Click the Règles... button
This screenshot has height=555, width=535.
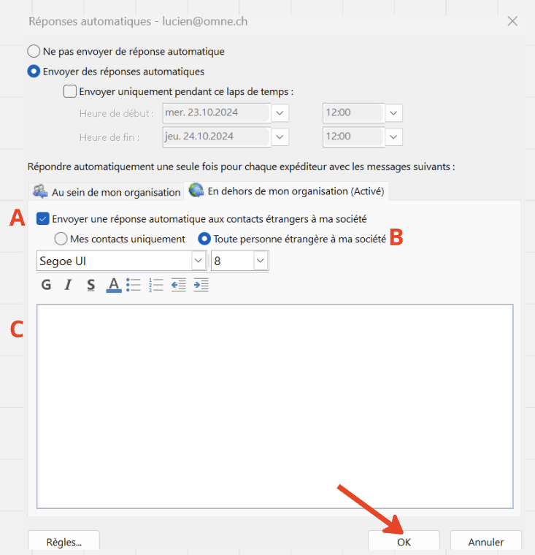(x=63, y=542)
